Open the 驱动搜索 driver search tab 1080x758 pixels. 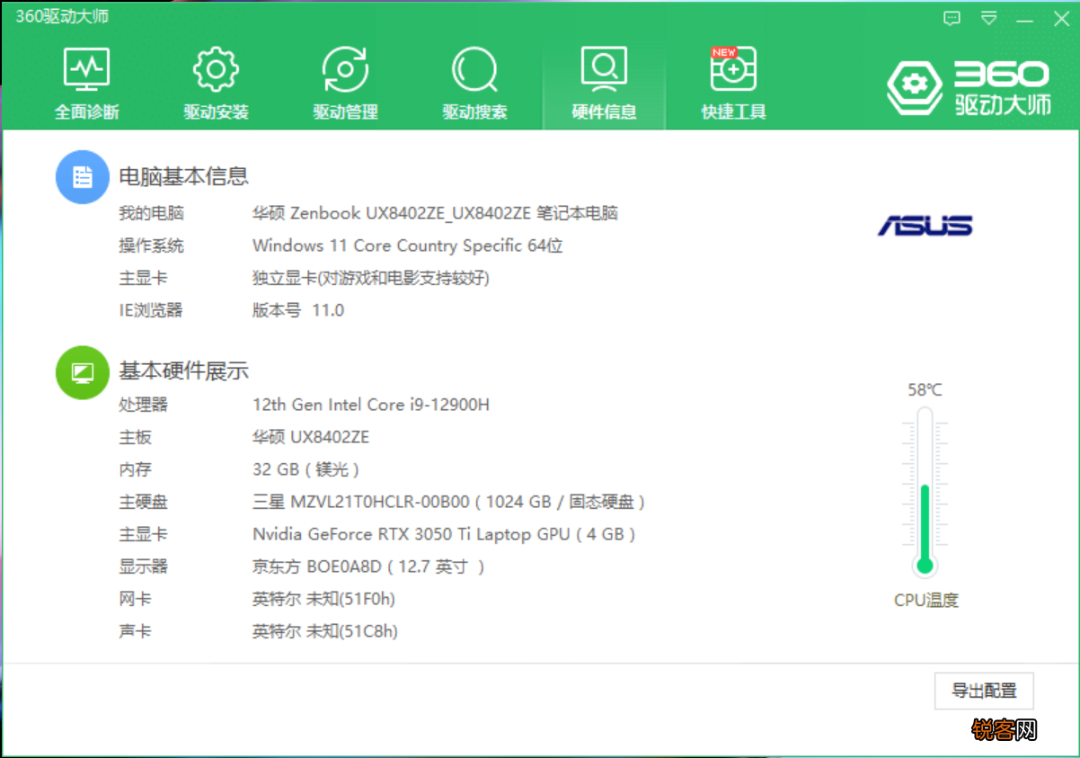coord(474,84)
